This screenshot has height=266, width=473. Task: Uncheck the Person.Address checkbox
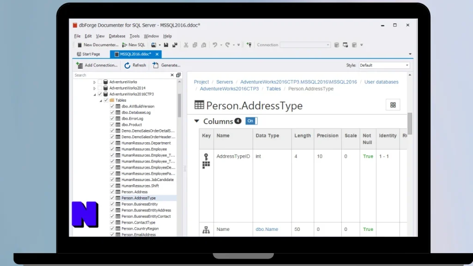point(112,192)
